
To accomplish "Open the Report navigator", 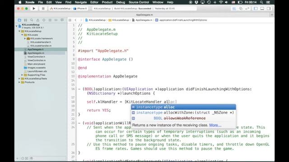I will point(62,20).
